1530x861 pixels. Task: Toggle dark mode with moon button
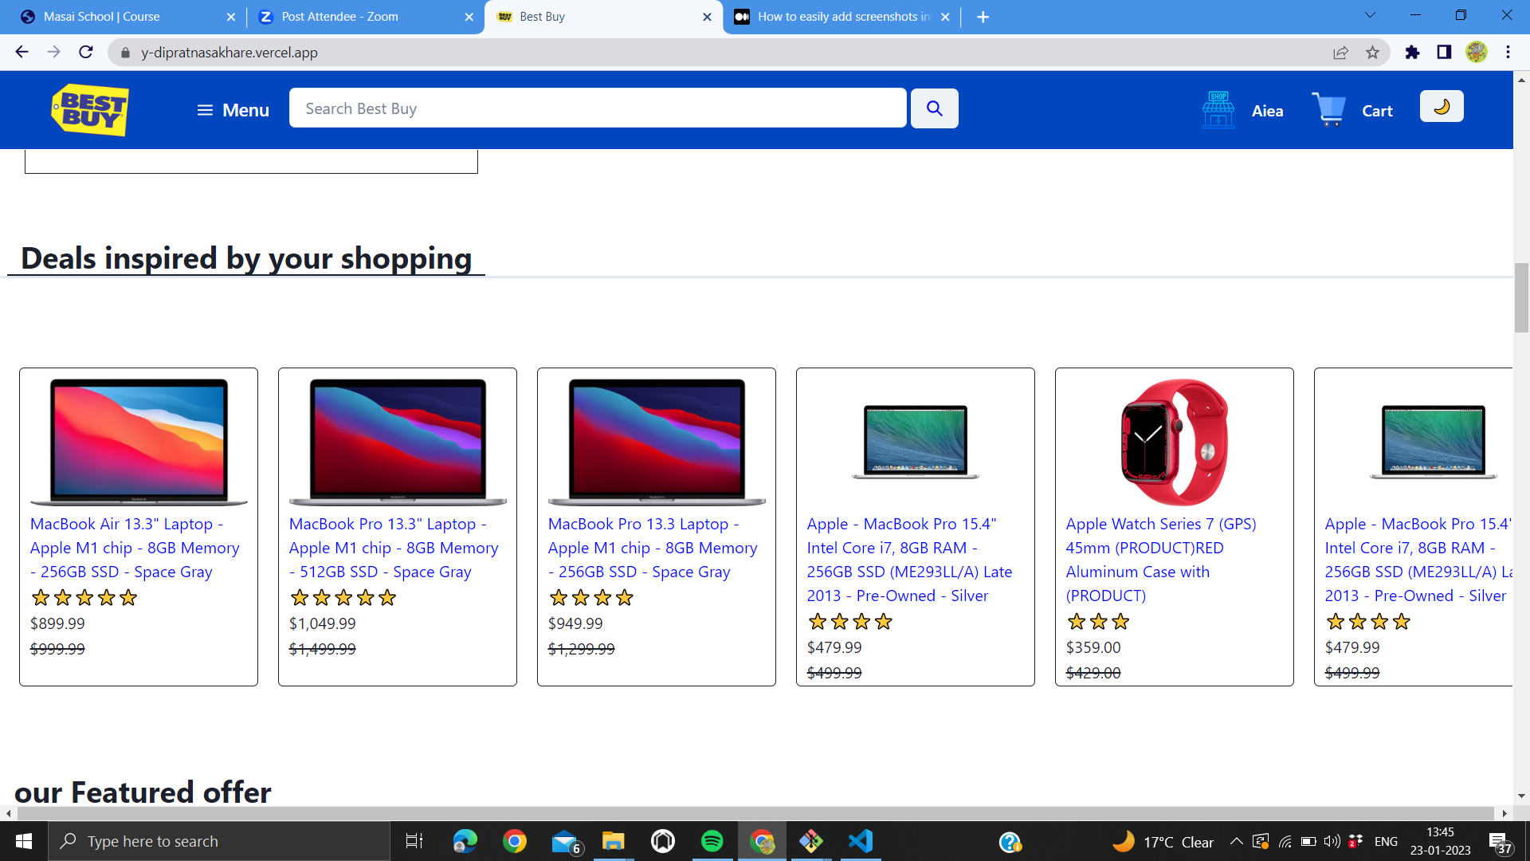click(1441, 107)
